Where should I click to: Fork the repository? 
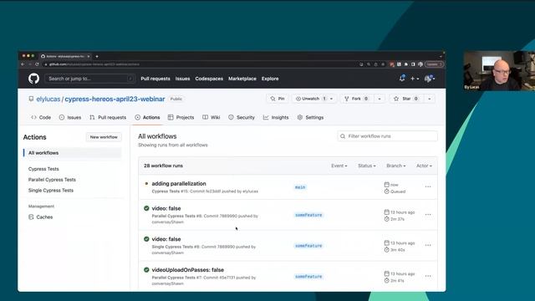356,99
